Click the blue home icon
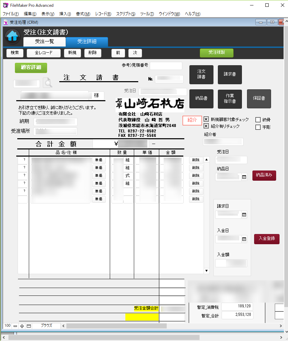Screen dimensions: 288x341 [x=13, y=36]
